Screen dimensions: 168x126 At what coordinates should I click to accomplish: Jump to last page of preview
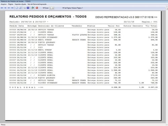12,8
